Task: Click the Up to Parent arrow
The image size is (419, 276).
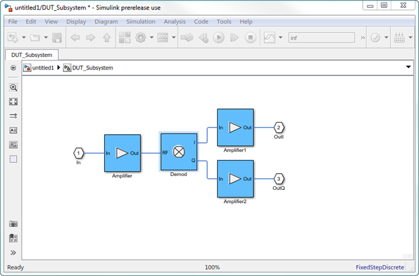Action: 107,38
